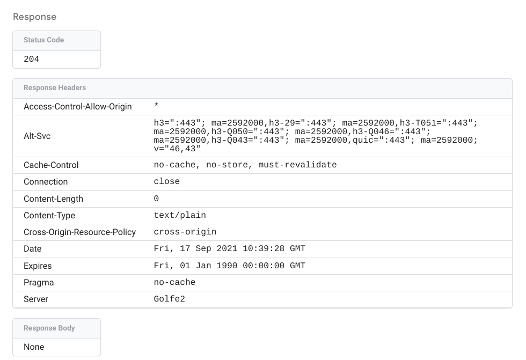
Task: Click the Pragma header name
Action: click(x=36, y=282)
